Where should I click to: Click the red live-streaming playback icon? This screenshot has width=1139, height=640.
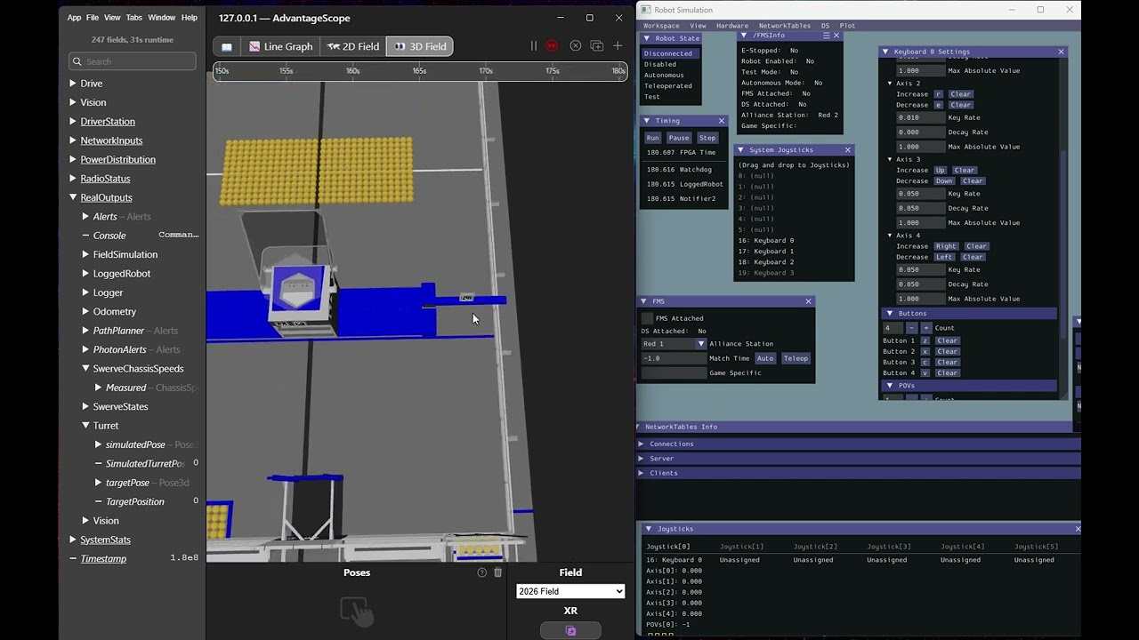point(552,45)
